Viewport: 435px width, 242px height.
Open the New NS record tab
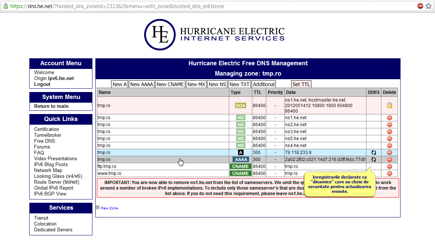pos(217,84)
